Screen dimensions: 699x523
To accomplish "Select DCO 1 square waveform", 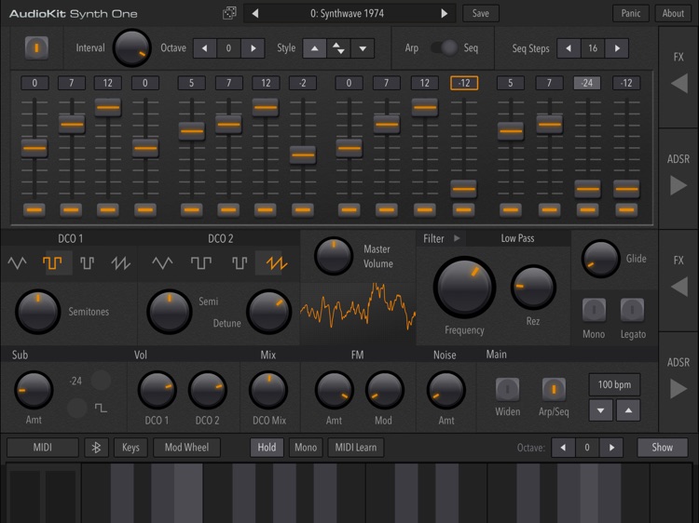I will (x=52, y=263).
